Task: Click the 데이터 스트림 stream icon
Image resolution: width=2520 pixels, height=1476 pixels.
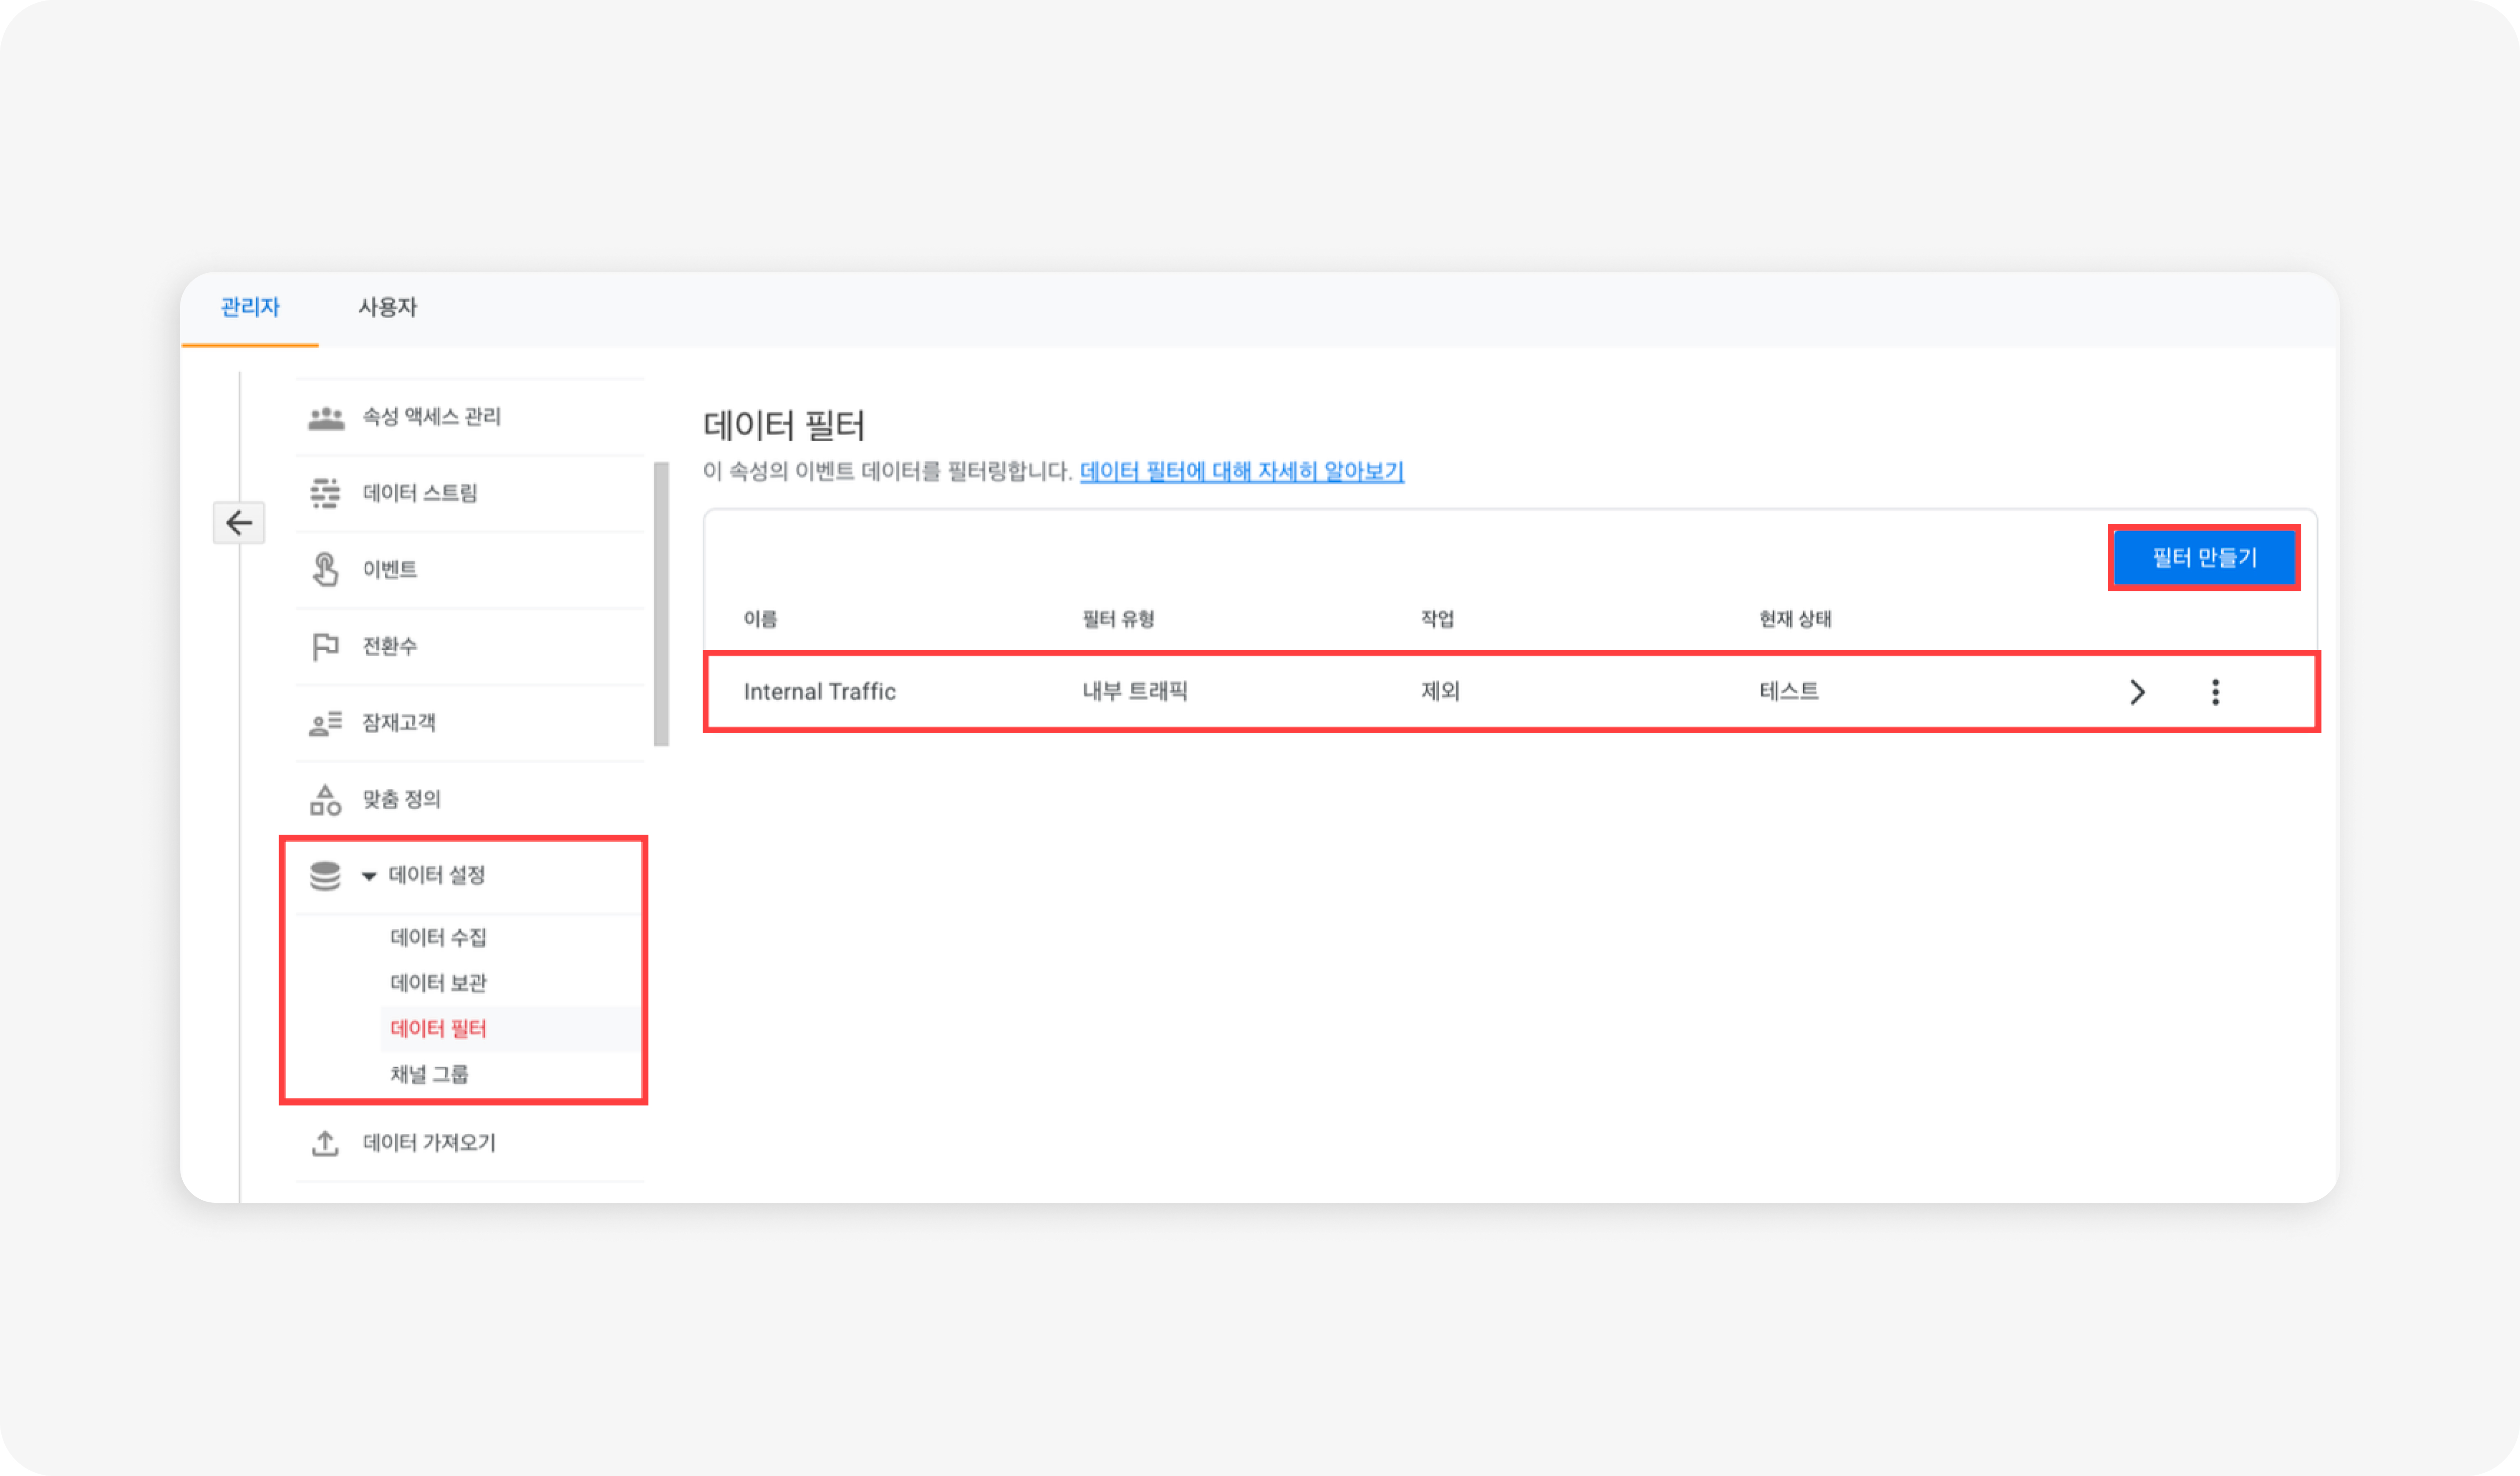Action: 325,493
